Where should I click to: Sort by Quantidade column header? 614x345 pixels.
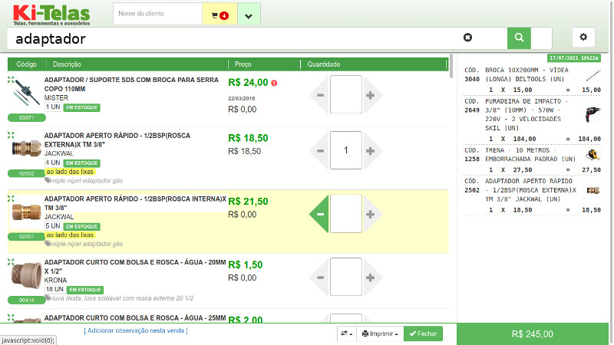click(x=323, y=64)
